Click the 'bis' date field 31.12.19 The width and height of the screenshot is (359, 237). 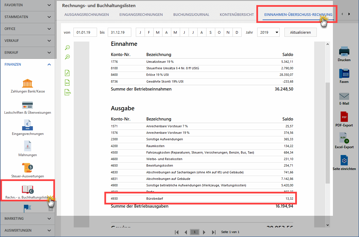(x=119, y=33)
